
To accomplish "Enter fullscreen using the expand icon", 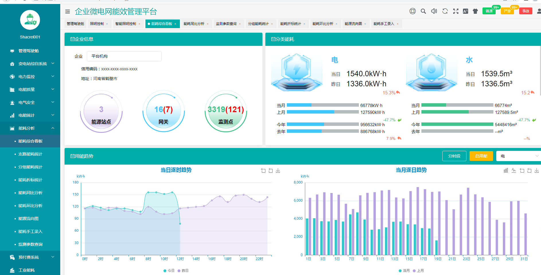I will point(456,11).
